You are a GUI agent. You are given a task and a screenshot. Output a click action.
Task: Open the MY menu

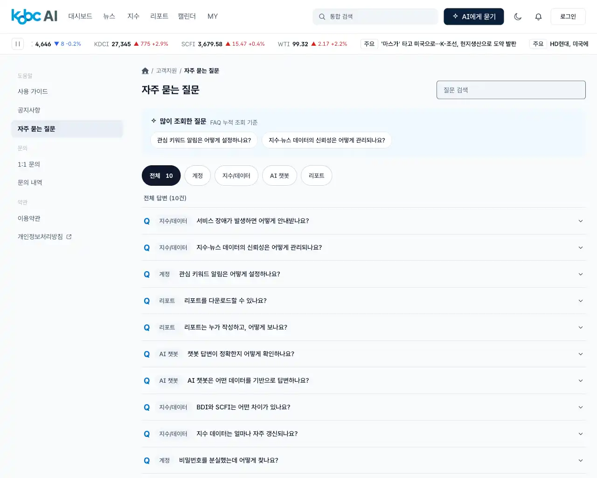click(213, 16)
